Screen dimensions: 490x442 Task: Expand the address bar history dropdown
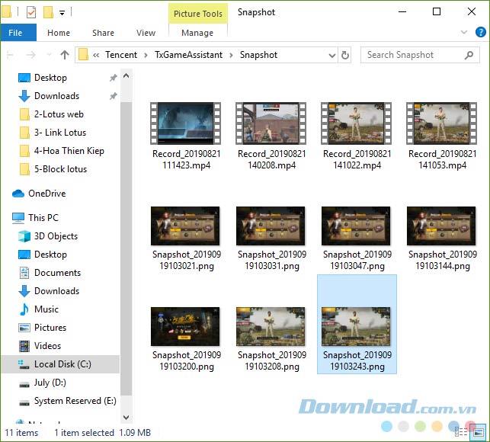(x=331, y=55)
